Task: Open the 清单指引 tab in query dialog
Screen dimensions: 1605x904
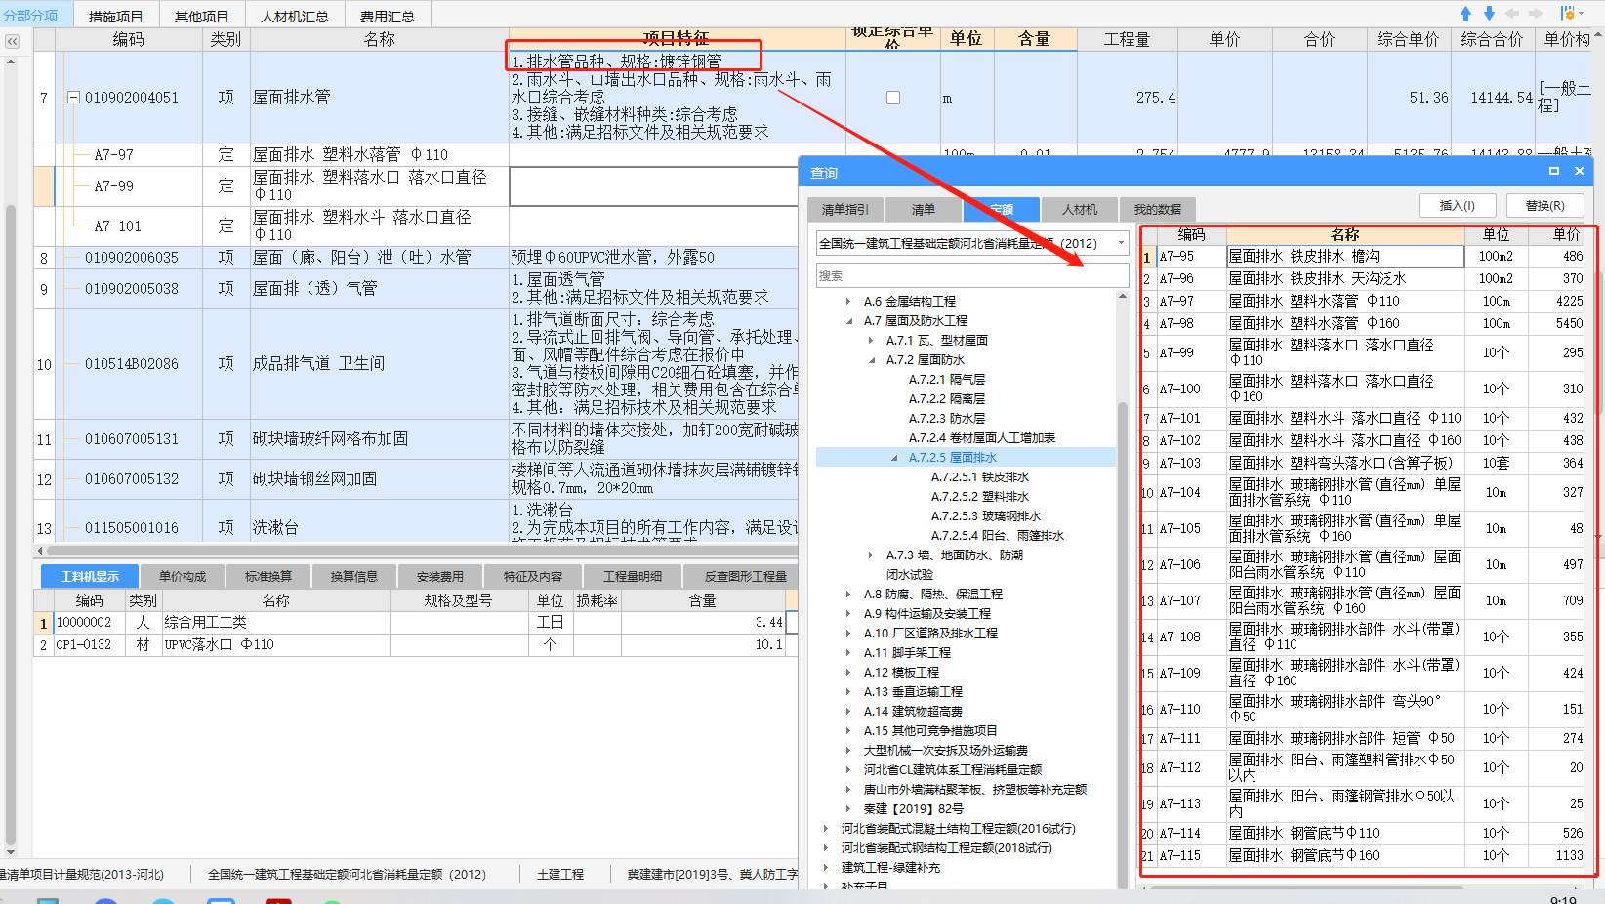Action: (845, 210)
